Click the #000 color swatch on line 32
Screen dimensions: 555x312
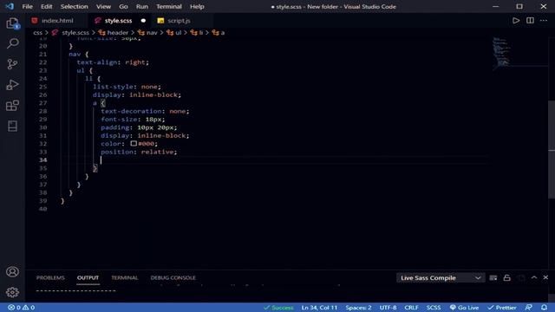(x=134, y=144)
